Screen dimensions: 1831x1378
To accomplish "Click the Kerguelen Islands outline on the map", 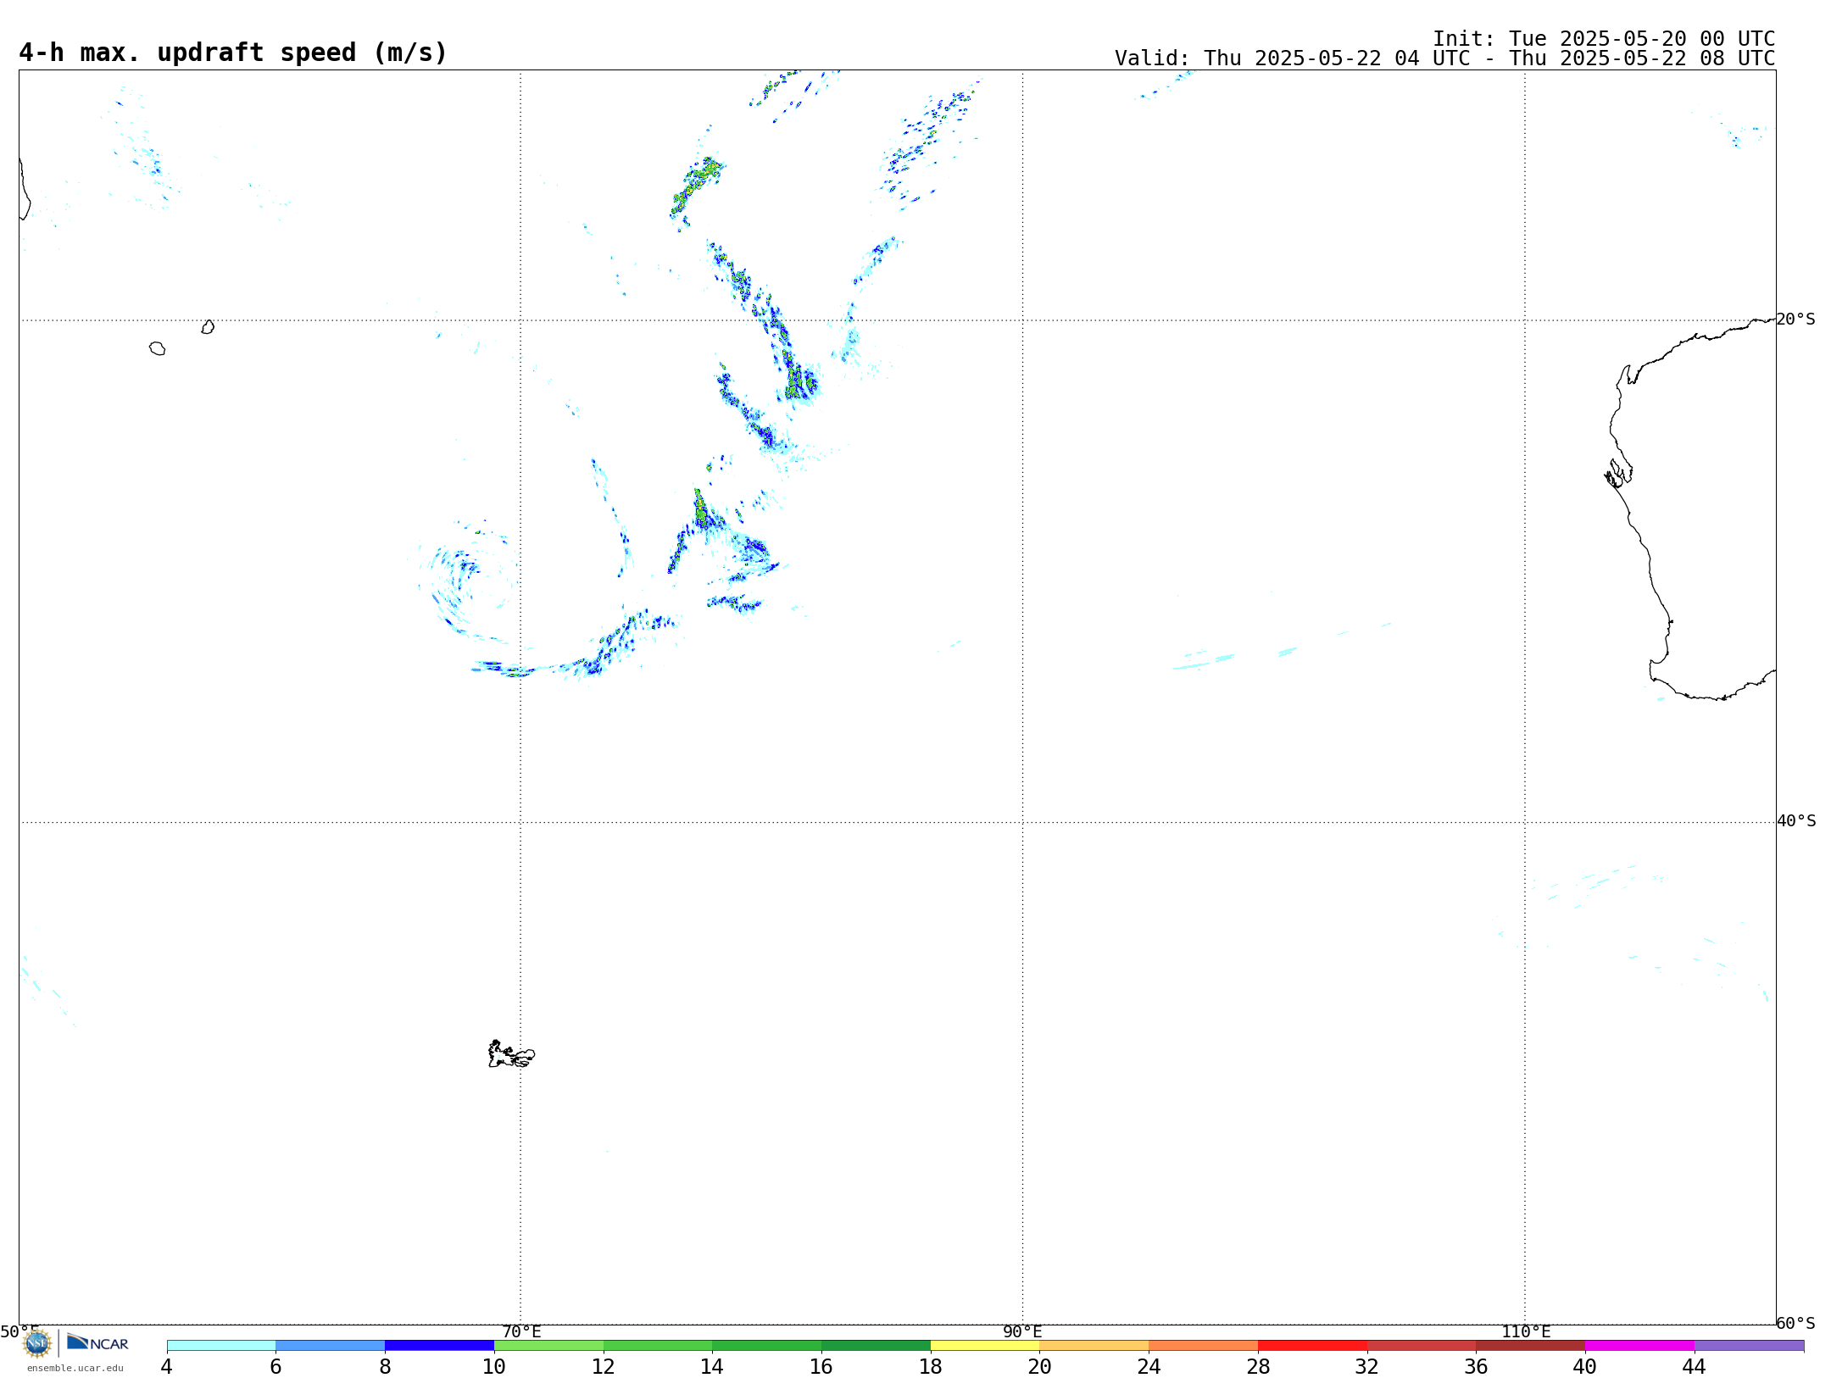I will click(511, 1054).
